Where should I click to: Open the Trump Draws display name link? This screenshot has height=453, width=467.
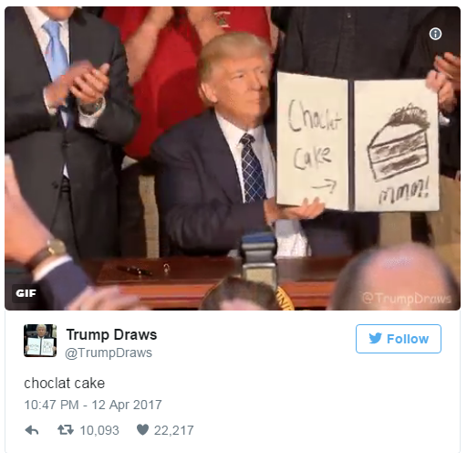coord(111,334)
